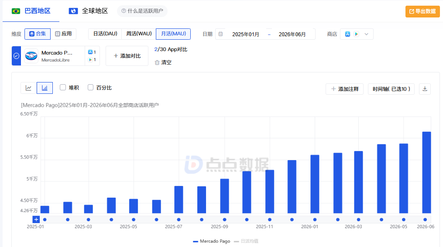
Task: Click the calendar icon in date field
Action: click(221, 34)
